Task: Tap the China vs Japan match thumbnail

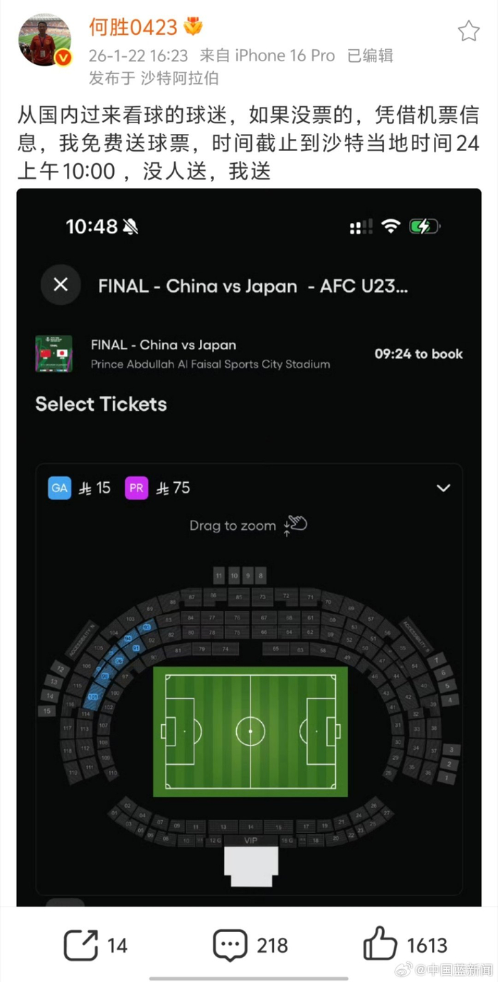Action: click(x=54, y=354)
